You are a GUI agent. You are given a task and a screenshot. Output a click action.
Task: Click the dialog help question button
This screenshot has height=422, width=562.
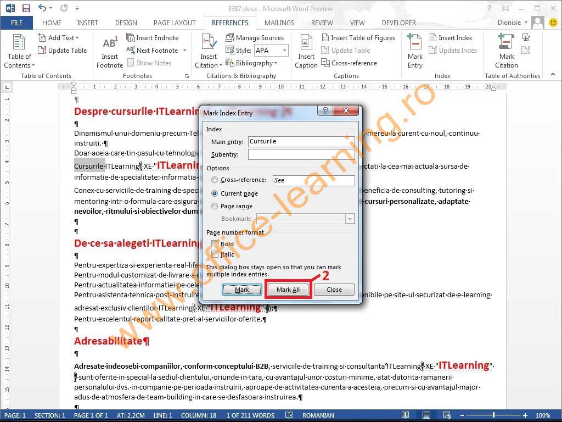325,110
